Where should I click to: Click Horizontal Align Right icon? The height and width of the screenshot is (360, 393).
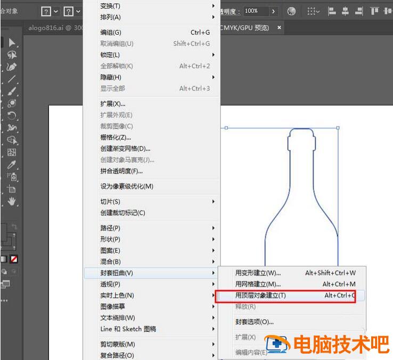click(359, 11)
